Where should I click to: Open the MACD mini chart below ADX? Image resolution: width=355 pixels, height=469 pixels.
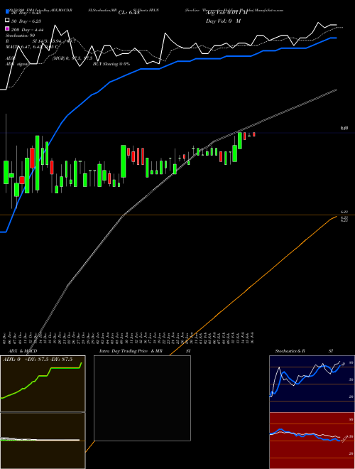tap(43, 441)
